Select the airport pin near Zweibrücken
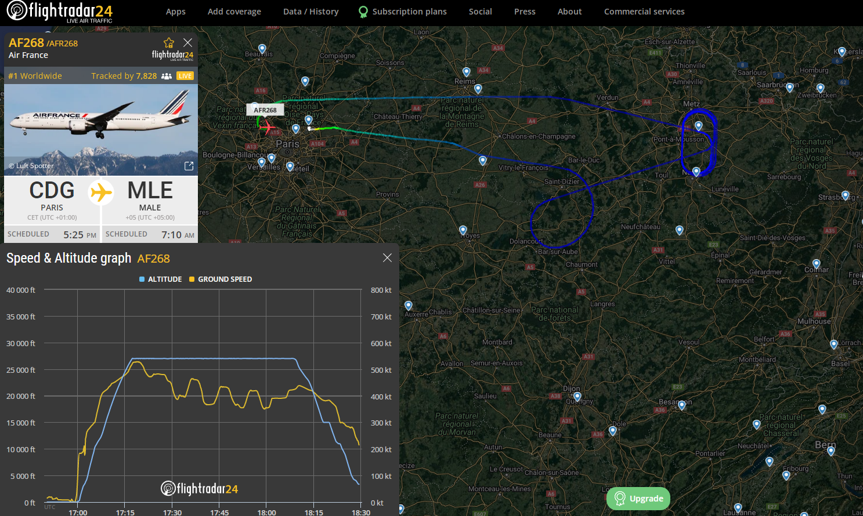Screen dimensions: 863x516 pyautogui.click(x=821, y=89)
